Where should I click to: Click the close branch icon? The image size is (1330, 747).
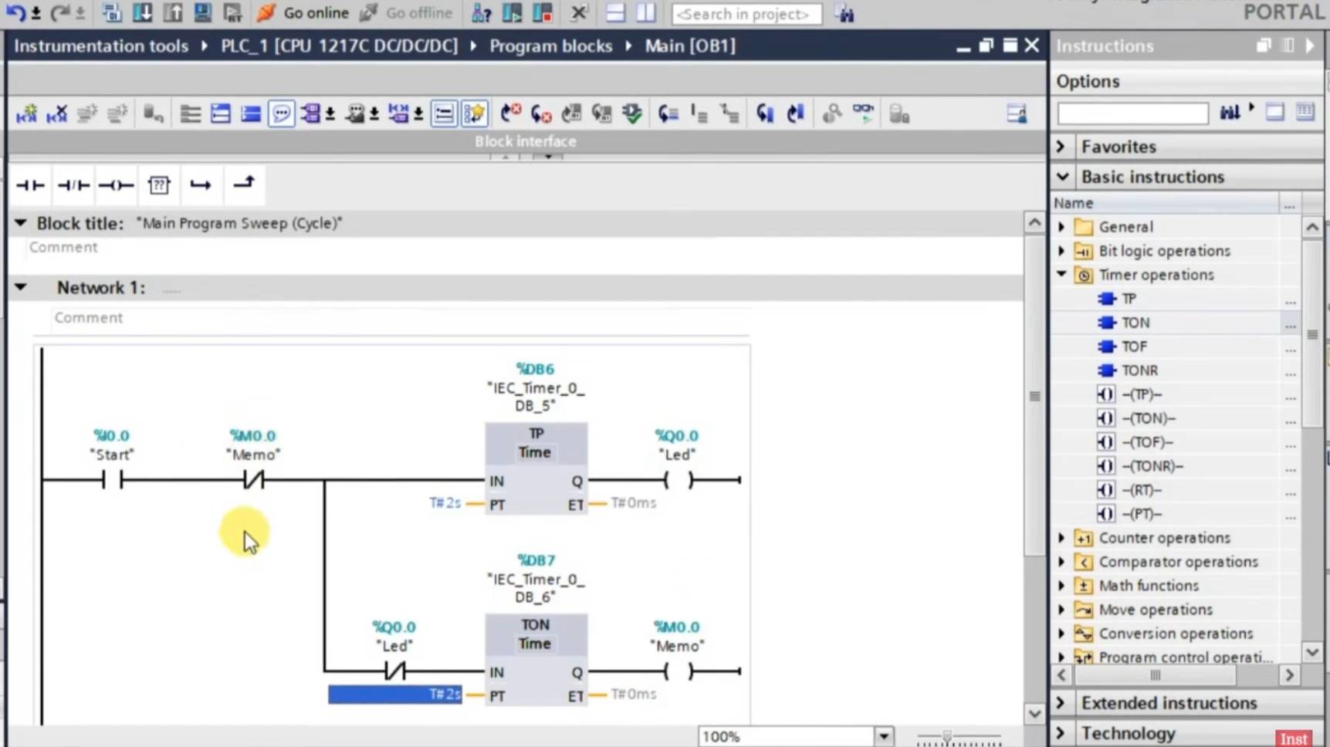244,184
